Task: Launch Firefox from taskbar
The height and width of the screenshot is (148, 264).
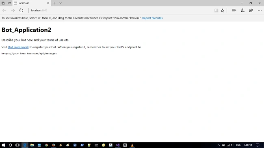Action: click(x=54, y=145)
